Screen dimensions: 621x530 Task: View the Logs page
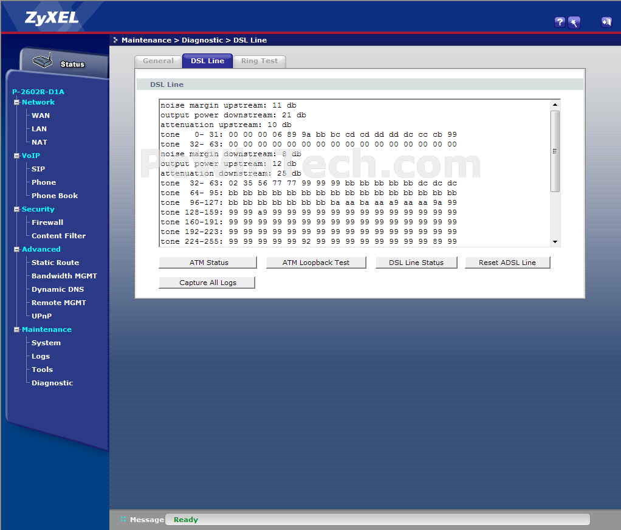click(41, 357)
